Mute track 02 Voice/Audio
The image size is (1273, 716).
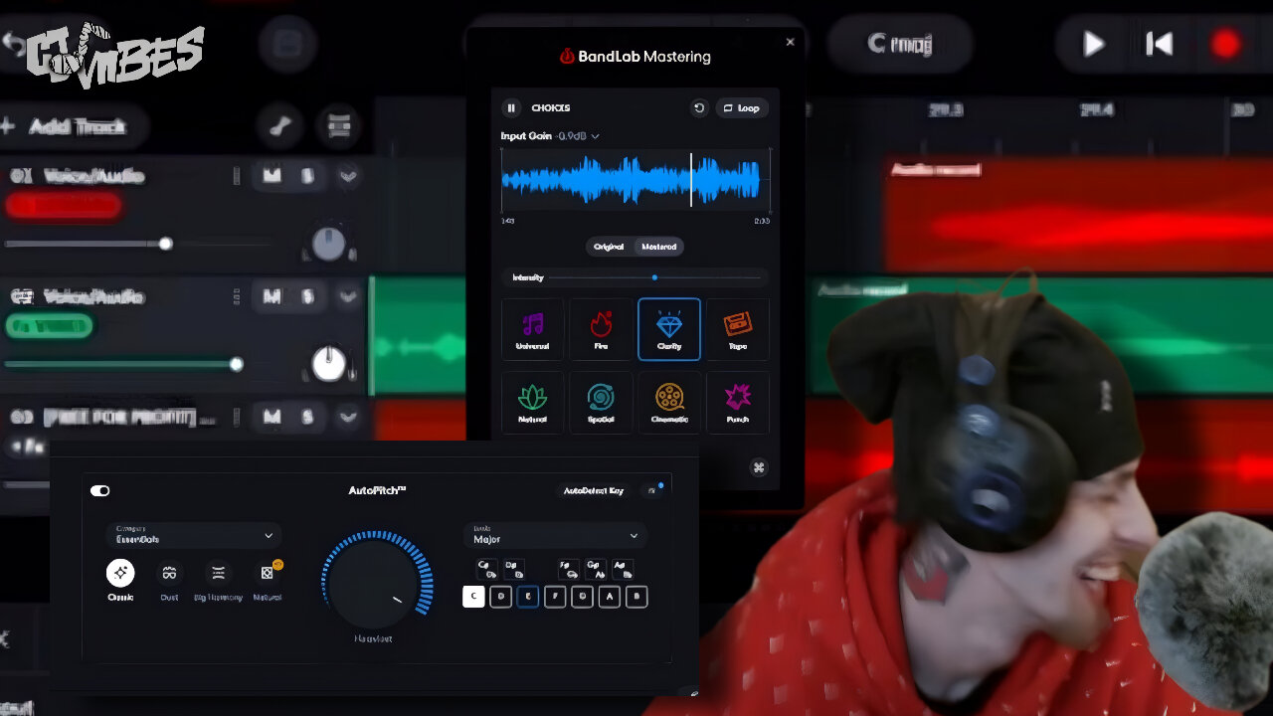coord(272,296)
